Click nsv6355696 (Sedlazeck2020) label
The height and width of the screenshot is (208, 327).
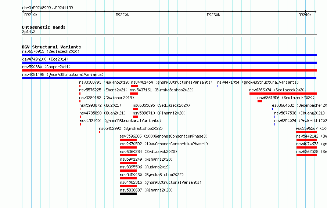(161, 105)
